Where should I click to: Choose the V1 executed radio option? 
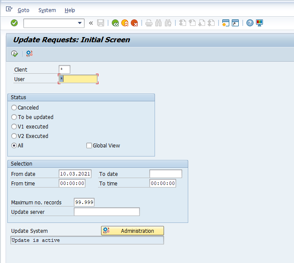click(x=14, y=127)
